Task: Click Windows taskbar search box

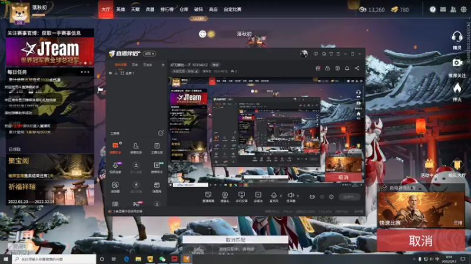Action: 54,259
